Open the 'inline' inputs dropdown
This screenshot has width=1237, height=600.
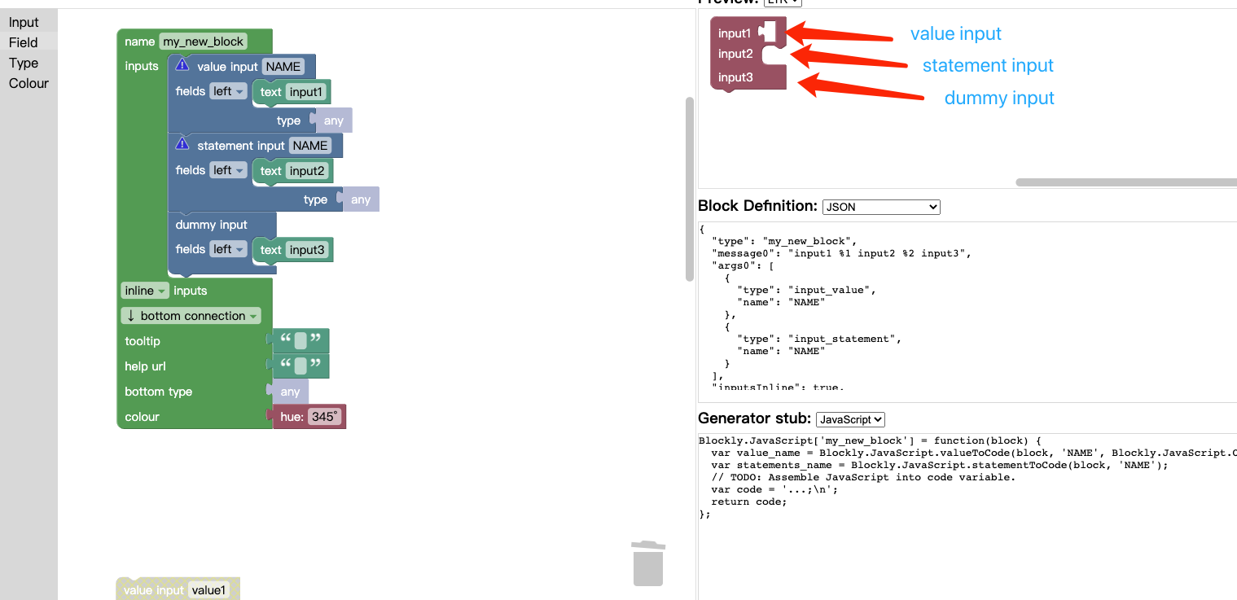(x=144, y=290)
